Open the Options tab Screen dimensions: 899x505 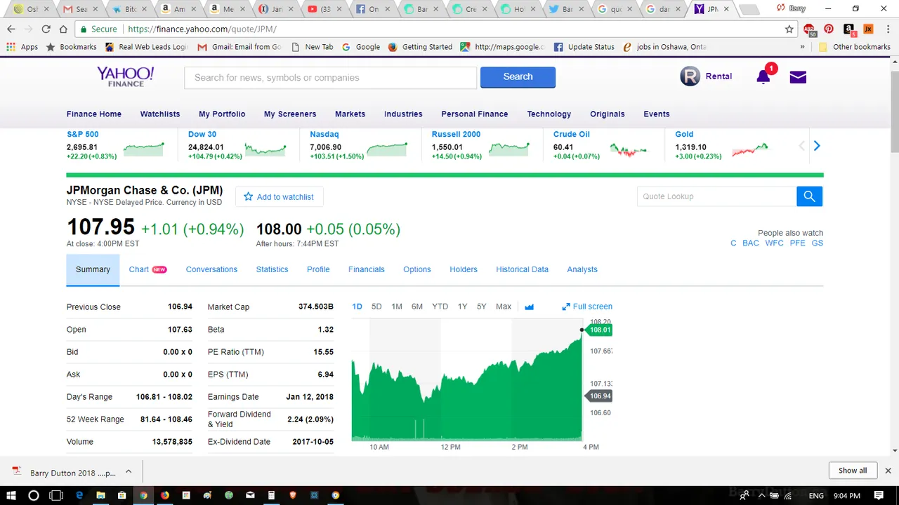(417, 269)
